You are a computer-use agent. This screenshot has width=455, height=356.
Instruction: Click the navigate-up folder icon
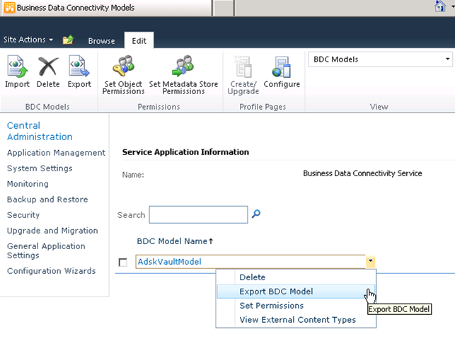pyautogui.click(x=68, y=40)
